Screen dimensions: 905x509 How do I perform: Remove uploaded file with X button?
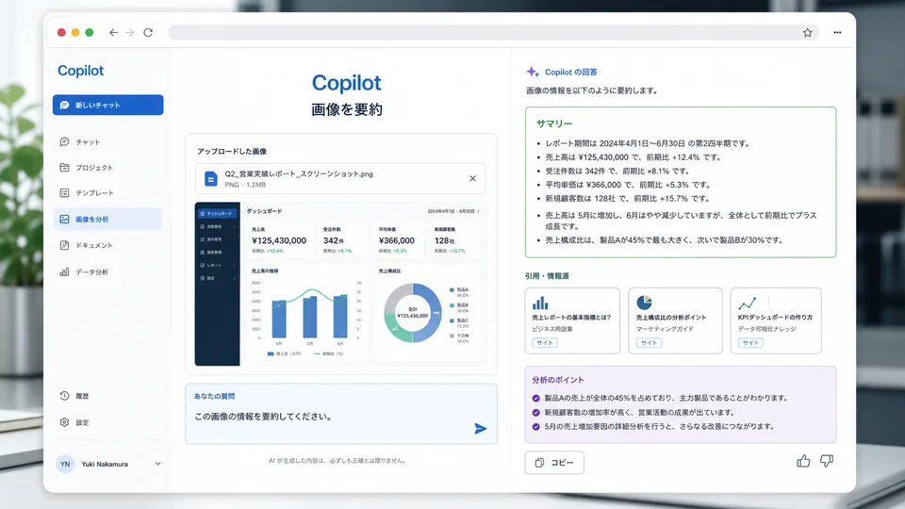point(472,178)
